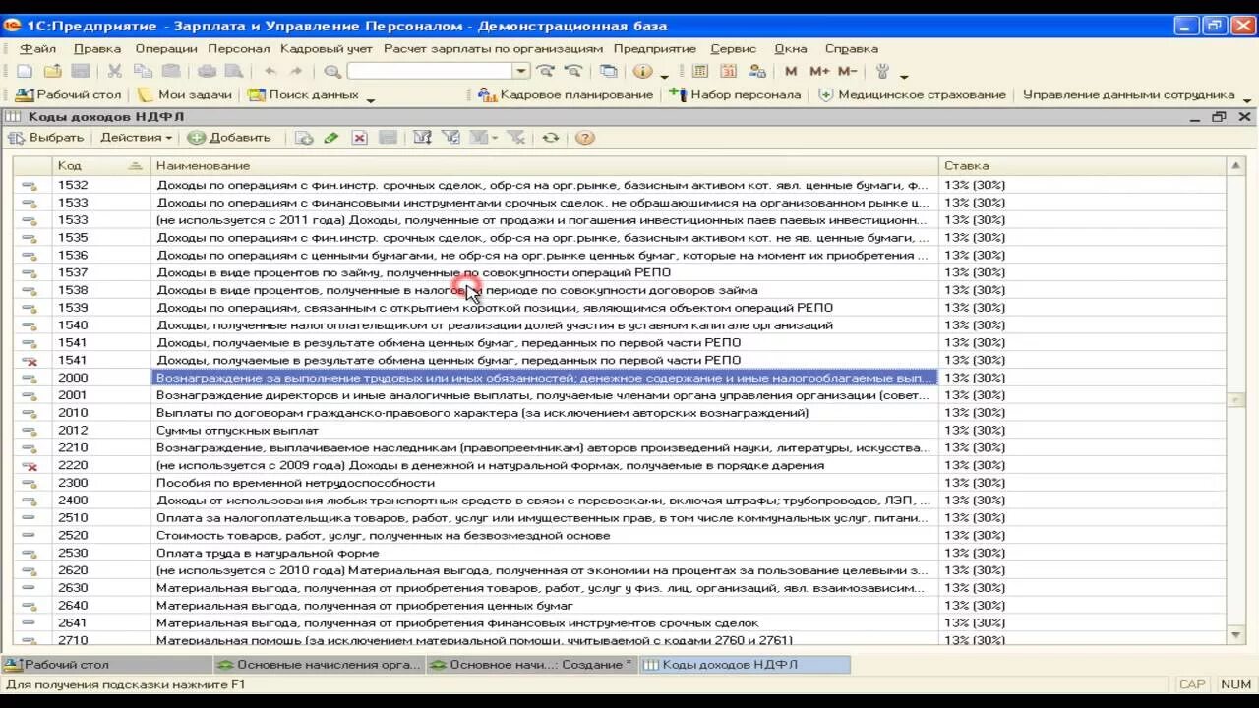Click the Filter by current value icon
This screenshot has height=708, width=1259.
(450, 138)
